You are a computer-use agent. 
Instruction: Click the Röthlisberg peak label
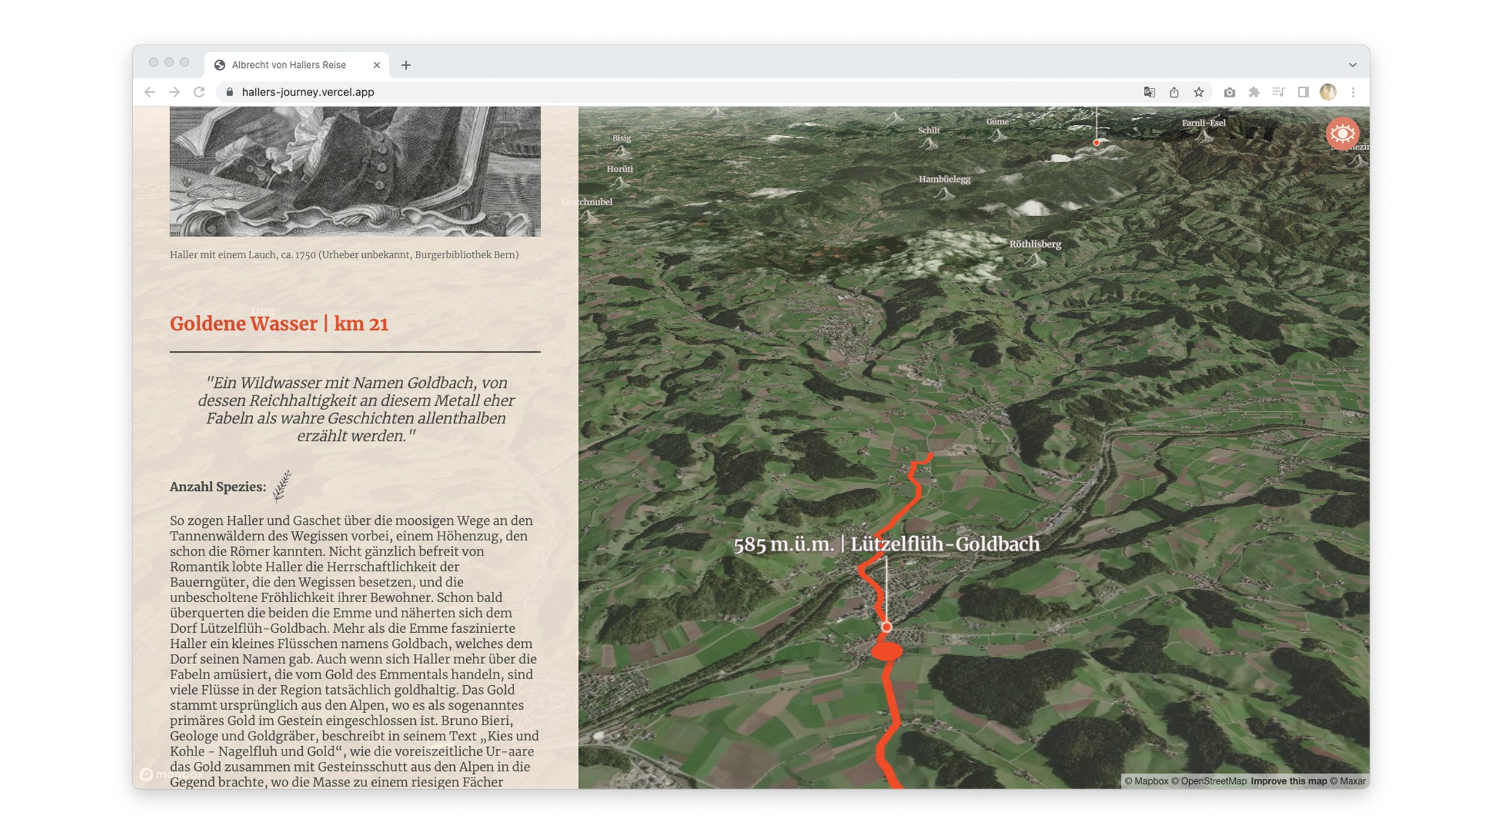(x=1035, y=244)
